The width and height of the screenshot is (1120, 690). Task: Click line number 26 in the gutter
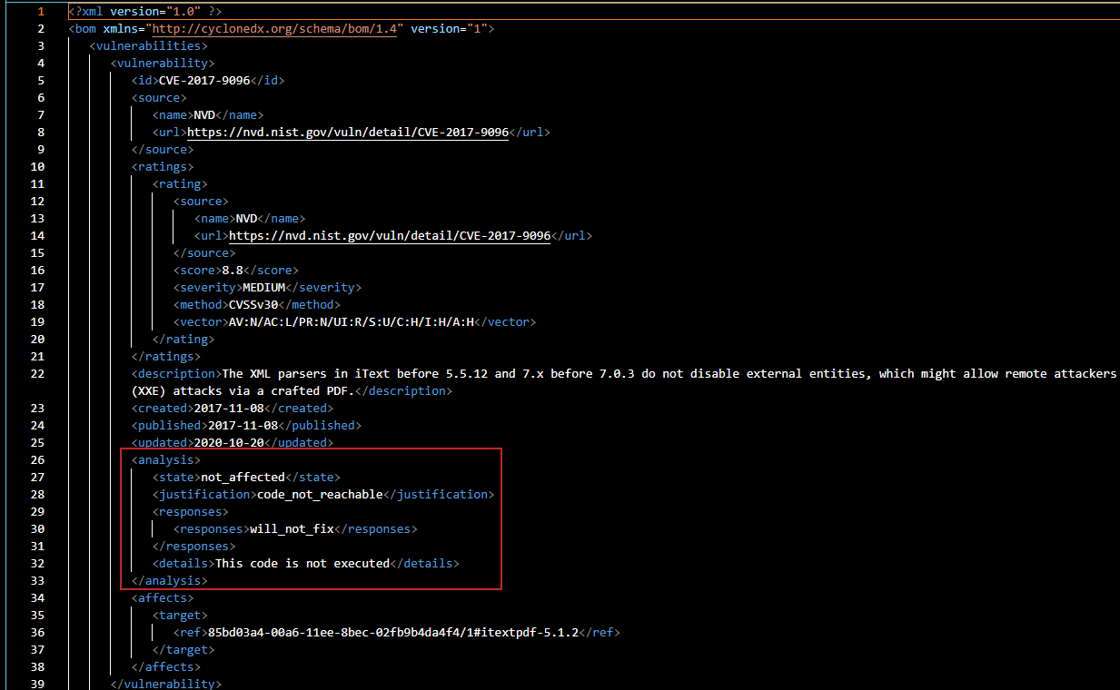point(36,459)
